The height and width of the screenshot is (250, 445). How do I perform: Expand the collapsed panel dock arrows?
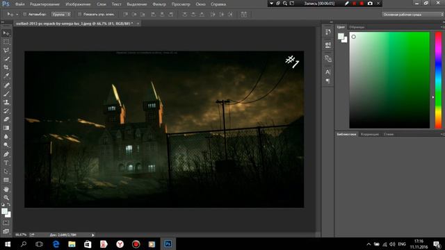point(331,22)
